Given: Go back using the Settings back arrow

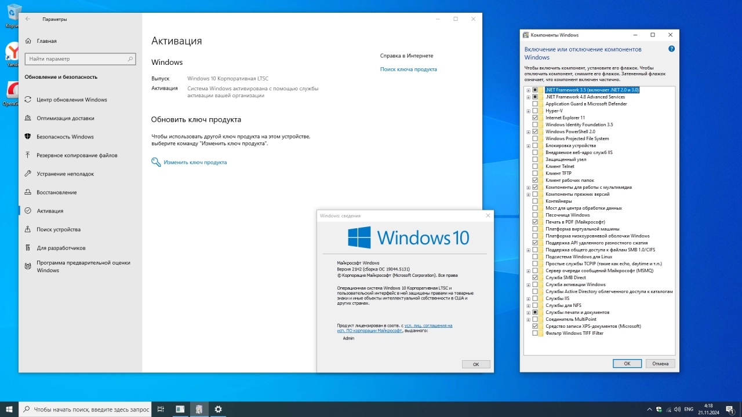Looking at the screenshot, I should pyautogui.click(x=28, y=19).
